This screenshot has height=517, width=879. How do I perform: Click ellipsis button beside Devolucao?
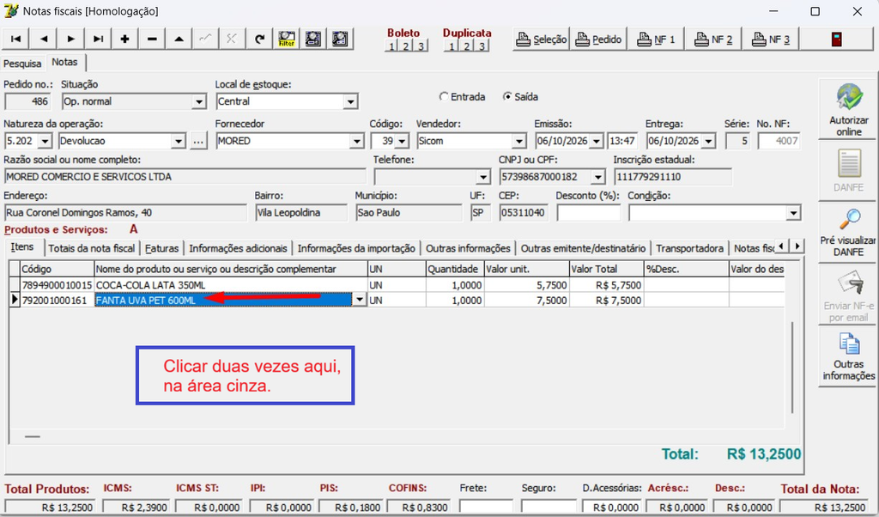click(198, 141)
